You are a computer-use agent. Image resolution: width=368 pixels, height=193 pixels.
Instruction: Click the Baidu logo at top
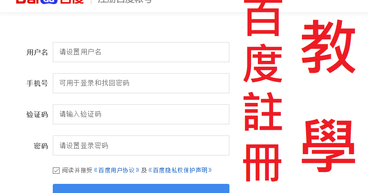pos(50,2)
